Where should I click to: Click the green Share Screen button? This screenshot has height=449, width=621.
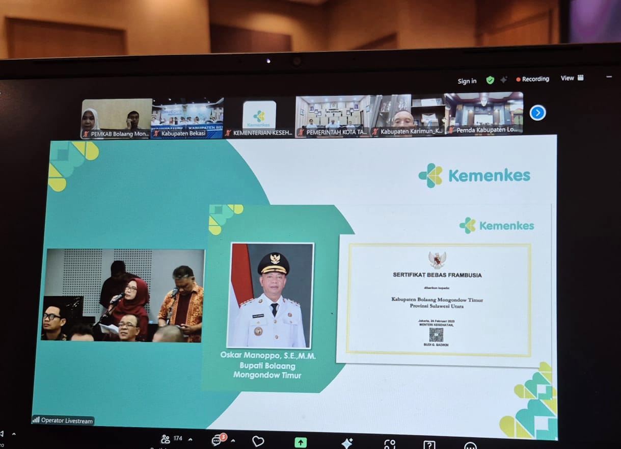click(301, 442)
